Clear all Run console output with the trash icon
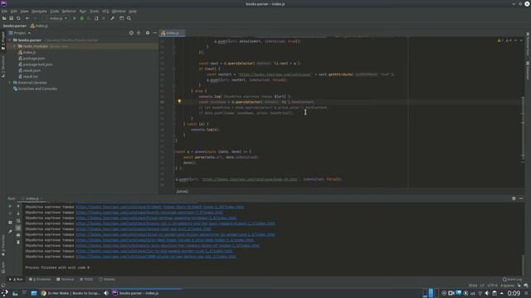The width and height of the screenshot is (531, 298). 18,243
